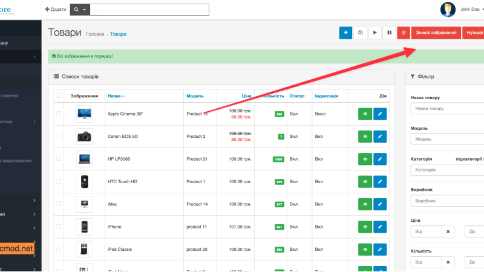484x272 pixels.
Task: Sort the table by Статус column
Action: click(297, 96)
